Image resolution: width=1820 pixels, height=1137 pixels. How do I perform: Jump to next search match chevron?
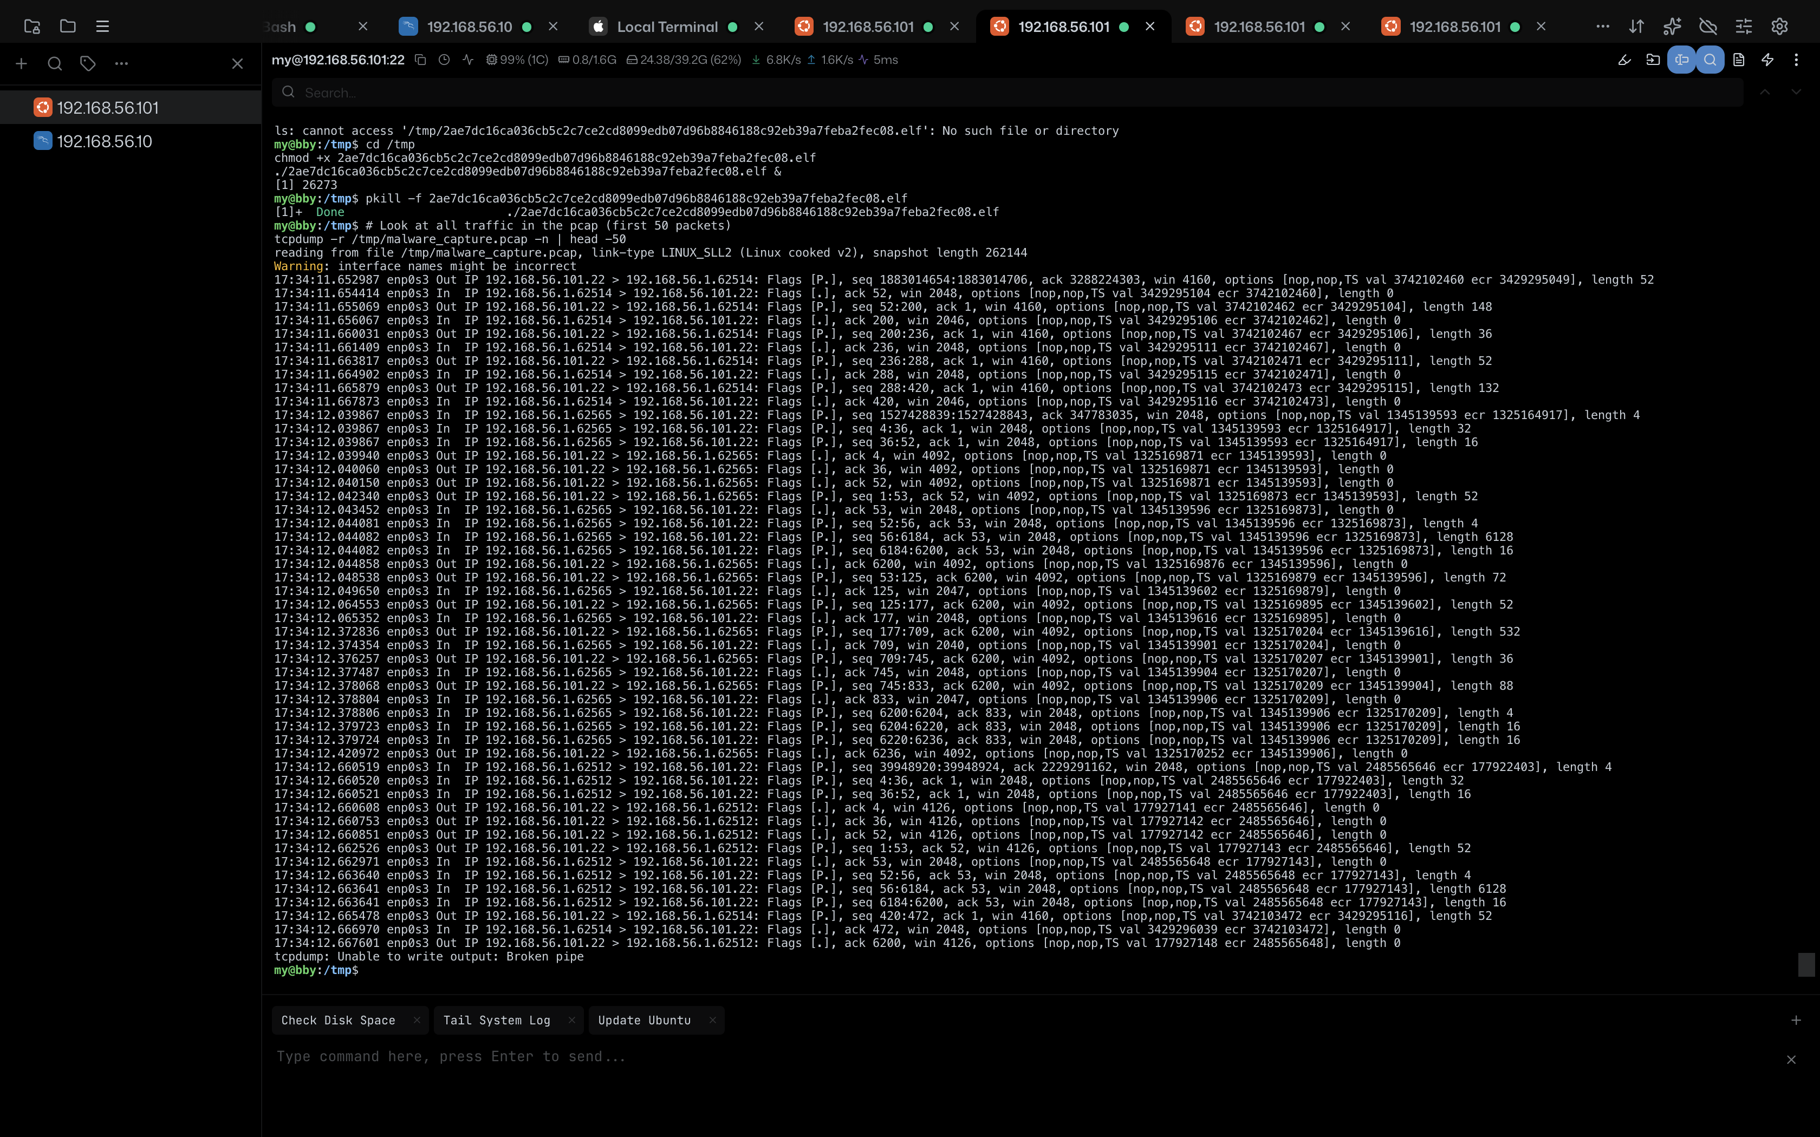click(x=1796, y=92)
